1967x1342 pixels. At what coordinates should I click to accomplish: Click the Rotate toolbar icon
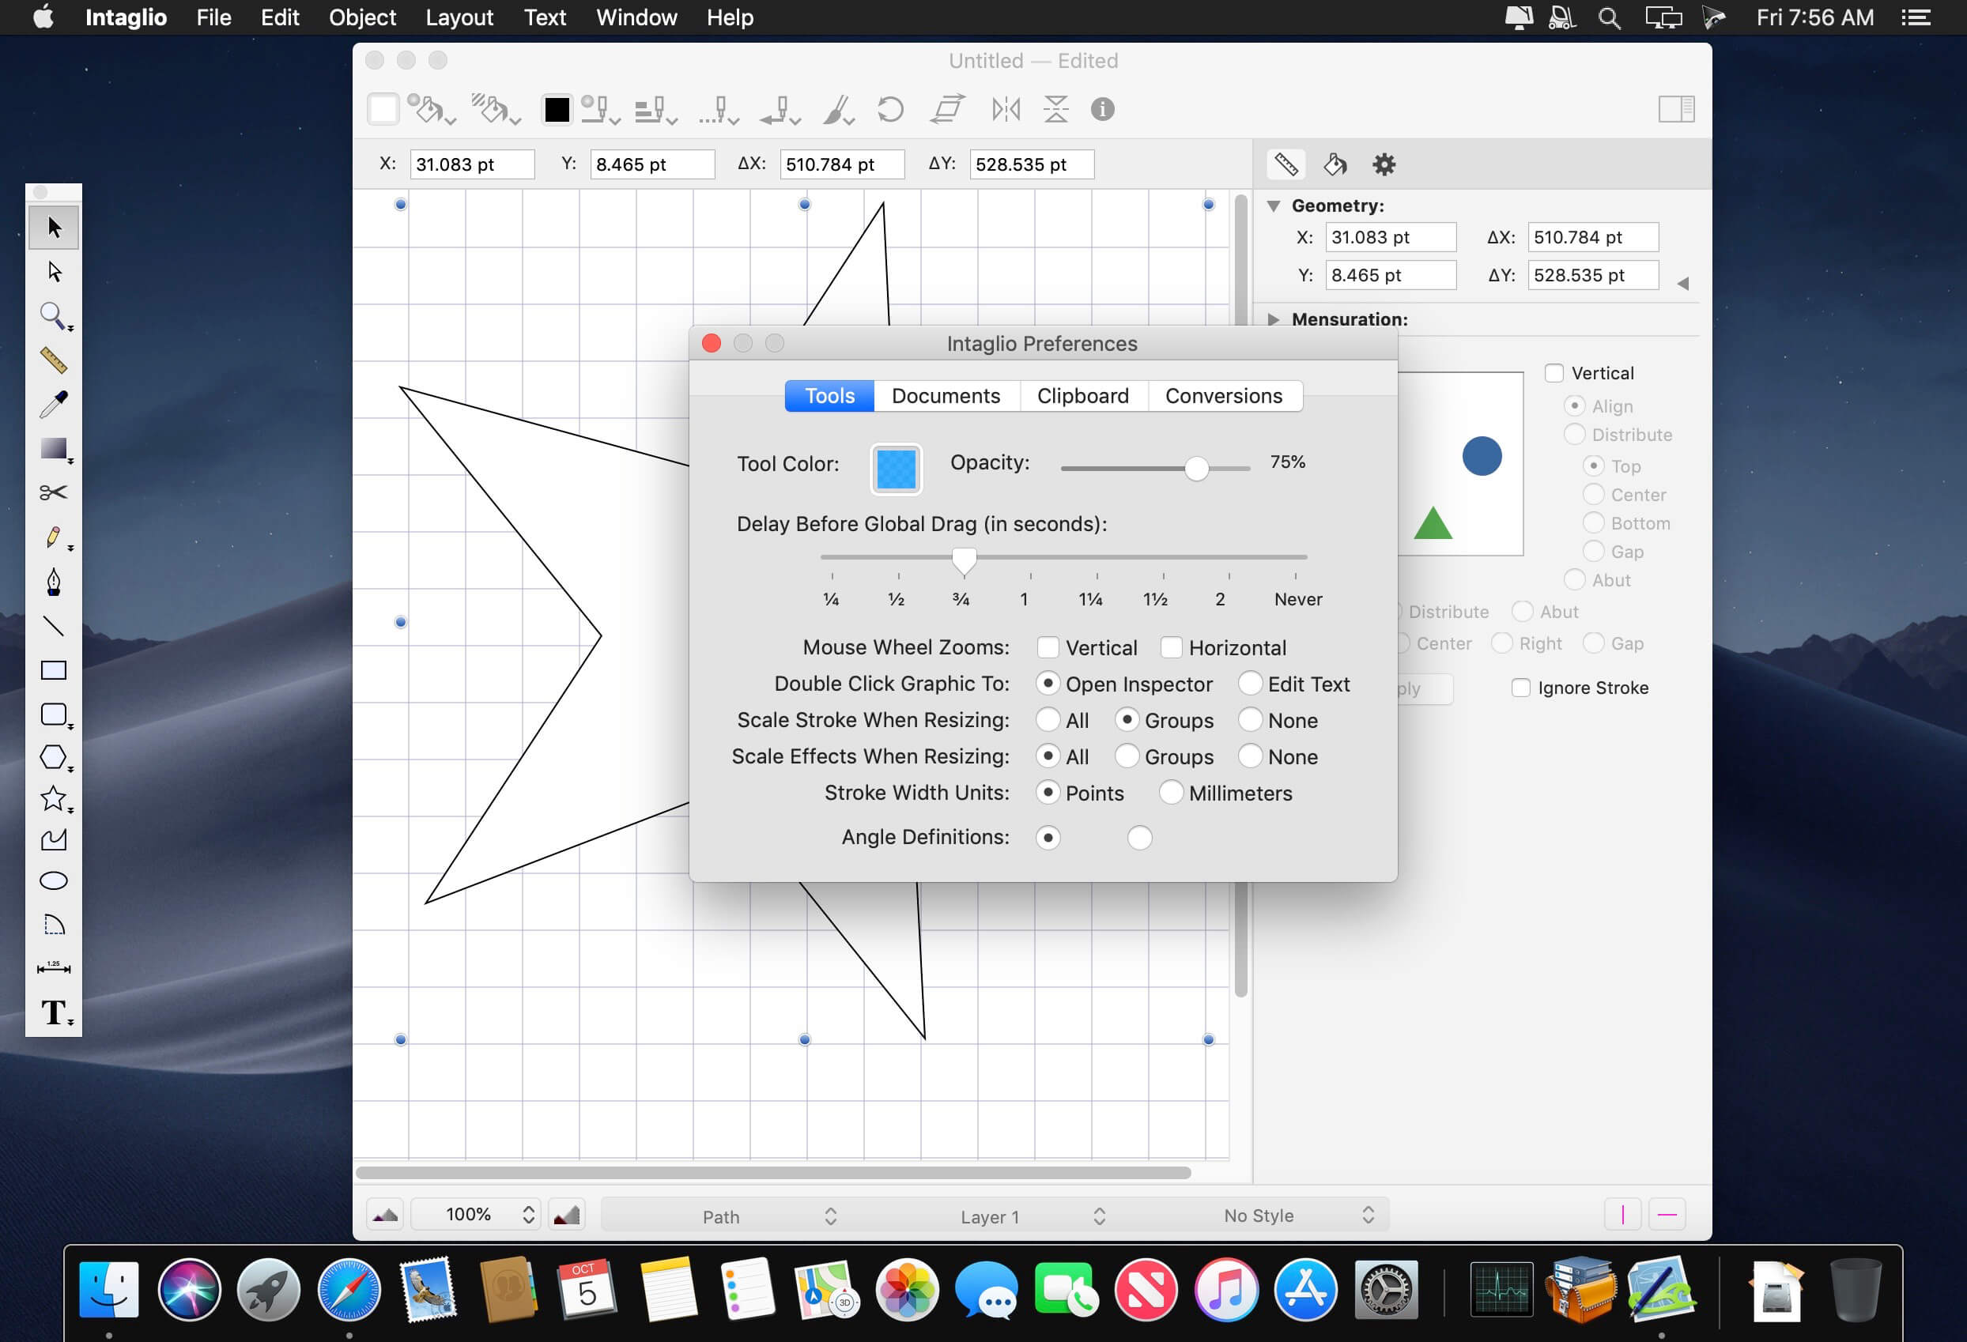[890, 109]
